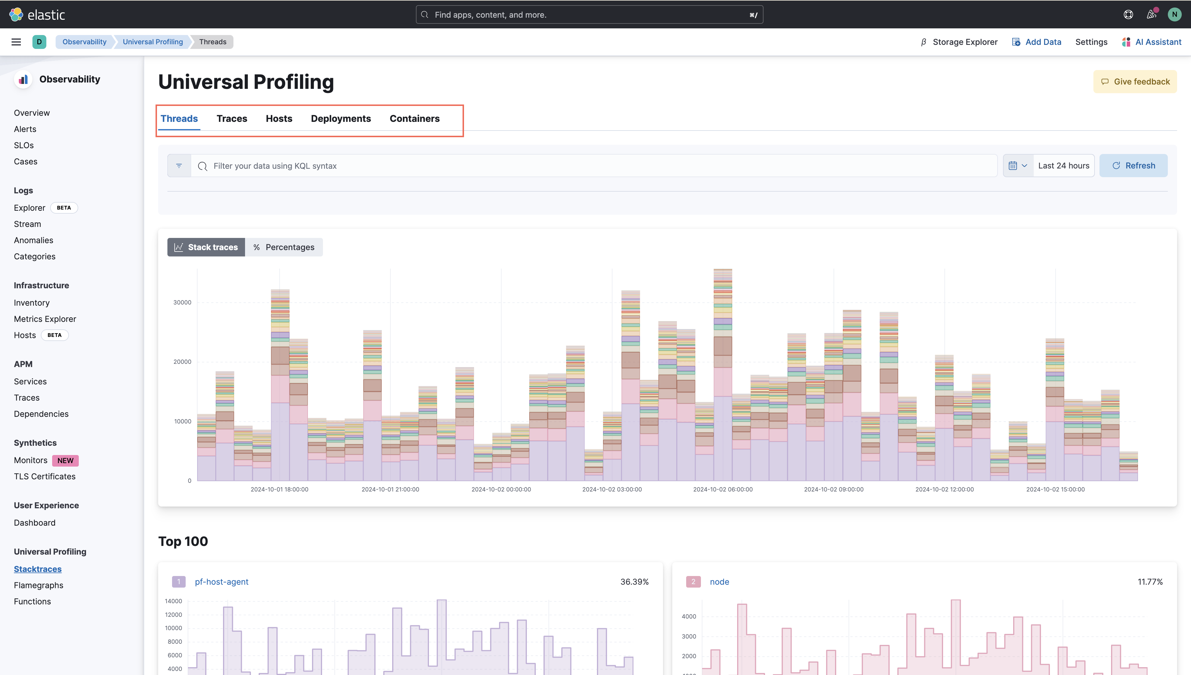Image resolution: width=1191 pixels, height=675 pixels.
Task: Toggle the hamburger navigation menu
Action: tap(16, 42)
